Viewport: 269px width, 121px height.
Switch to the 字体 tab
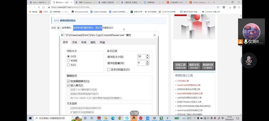coord(75,42)
